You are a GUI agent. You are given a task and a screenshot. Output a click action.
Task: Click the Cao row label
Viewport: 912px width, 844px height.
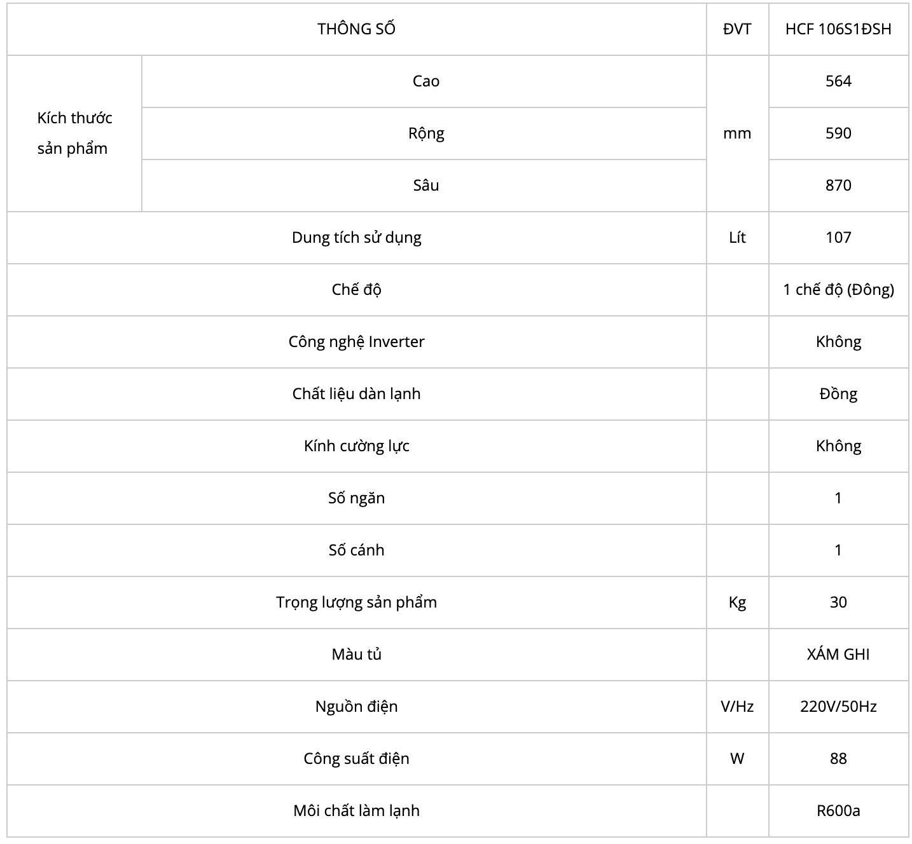tap(425, 81)
